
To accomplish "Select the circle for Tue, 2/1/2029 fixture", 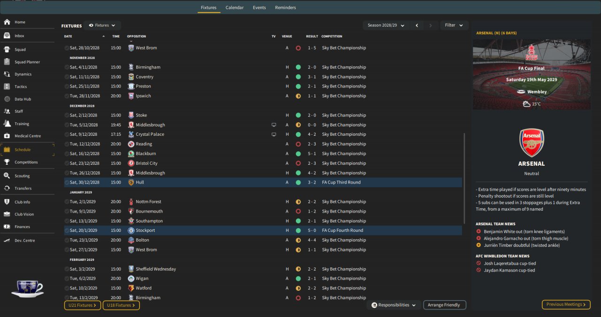I will coord(67,202).
